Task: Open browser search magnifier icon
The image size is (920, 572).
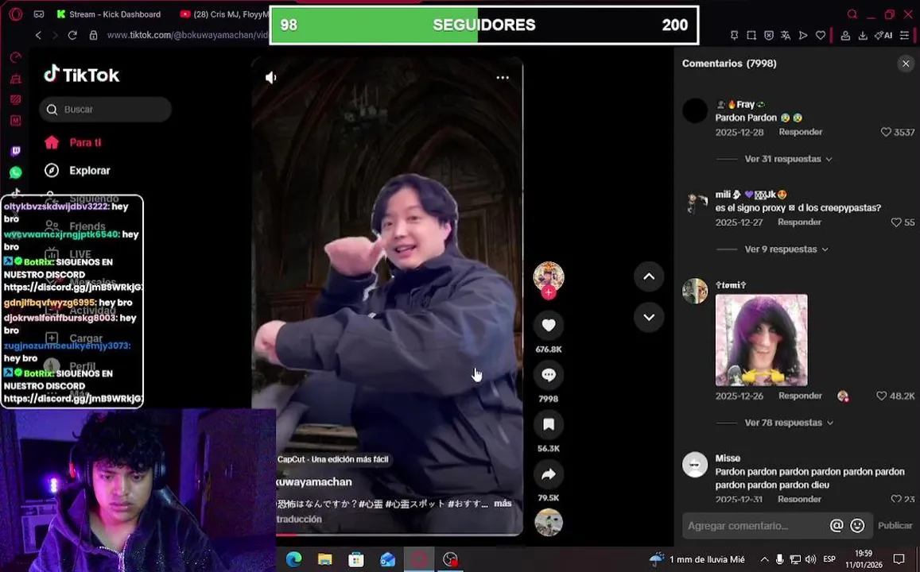Action: [852, 14]
